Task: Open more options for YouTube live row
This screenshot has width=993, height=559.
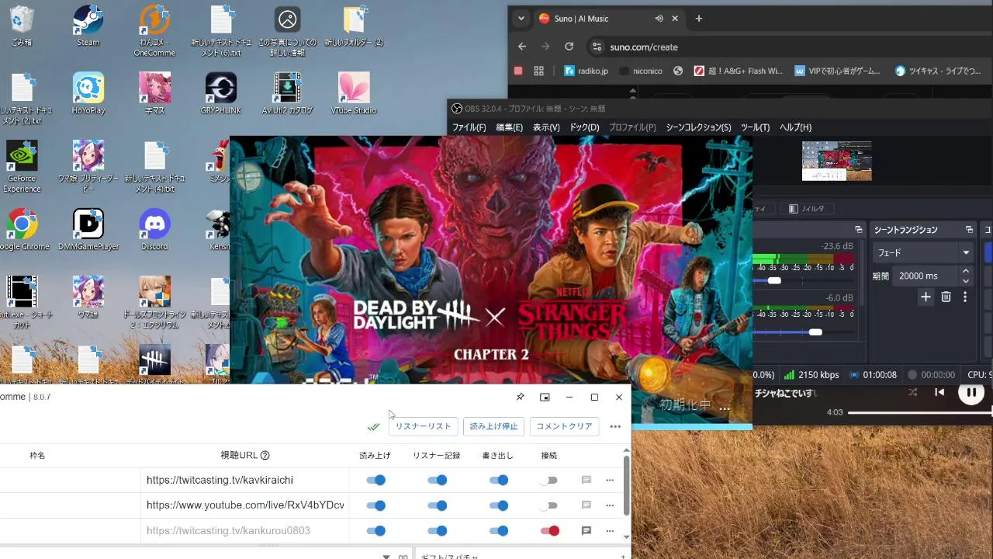Action: (610, 505)
